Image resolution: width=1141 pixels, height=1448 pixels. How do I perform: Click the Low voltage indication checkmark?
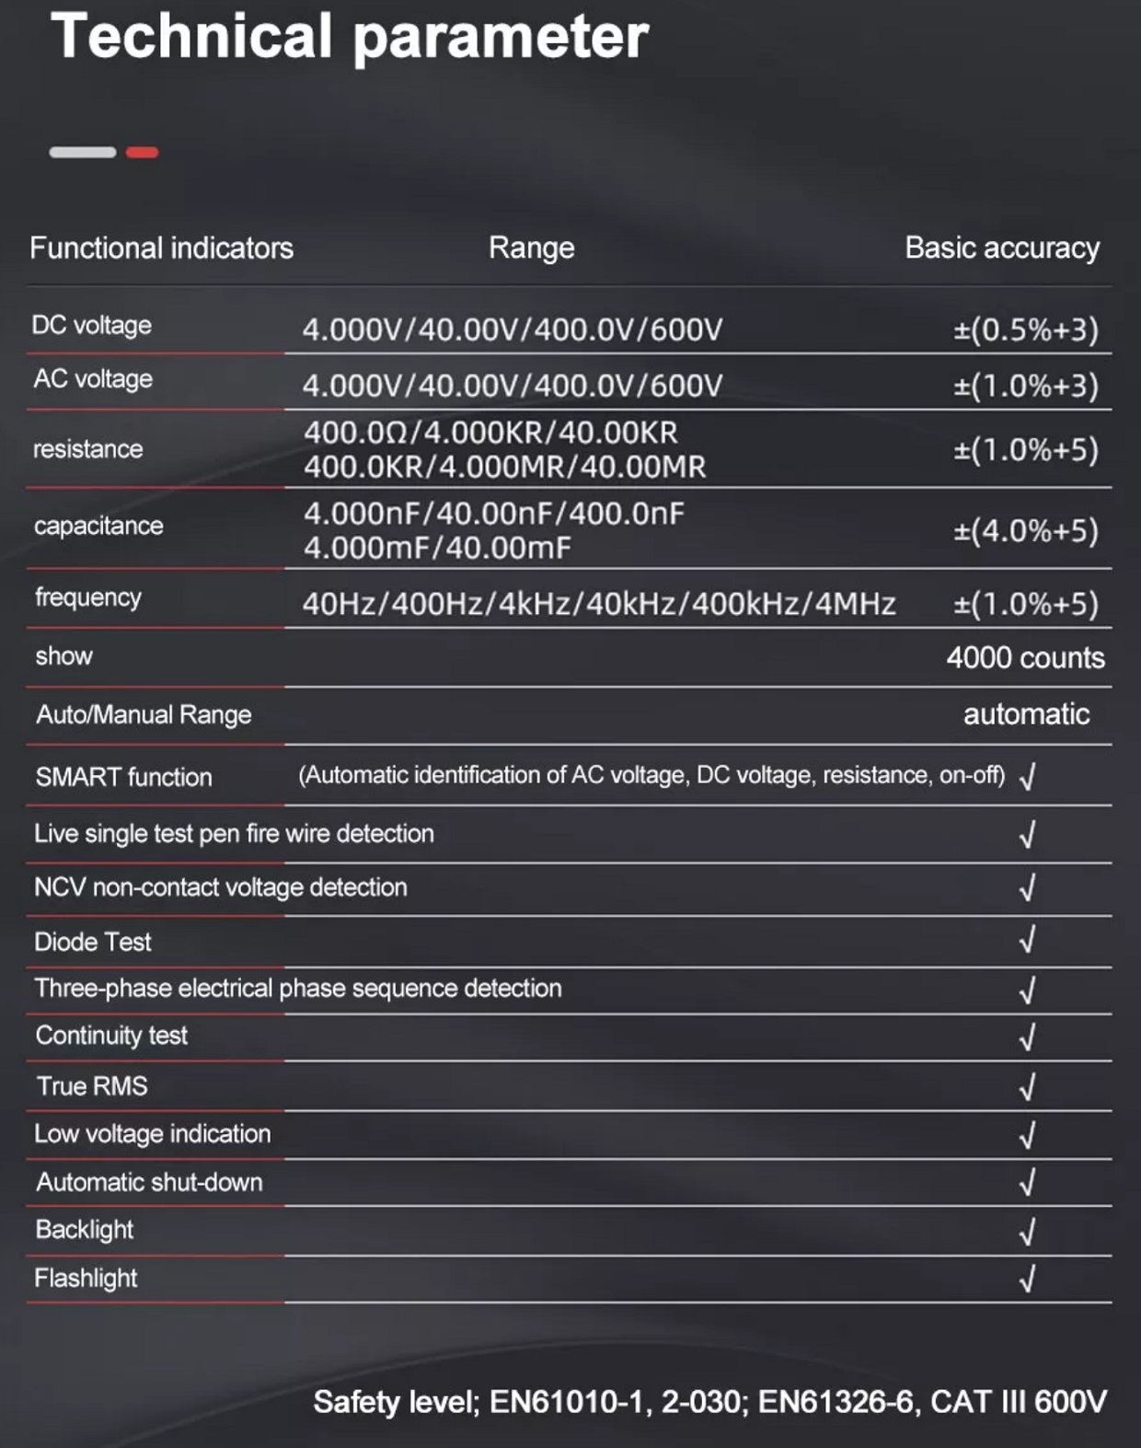pos(1028,1135)
